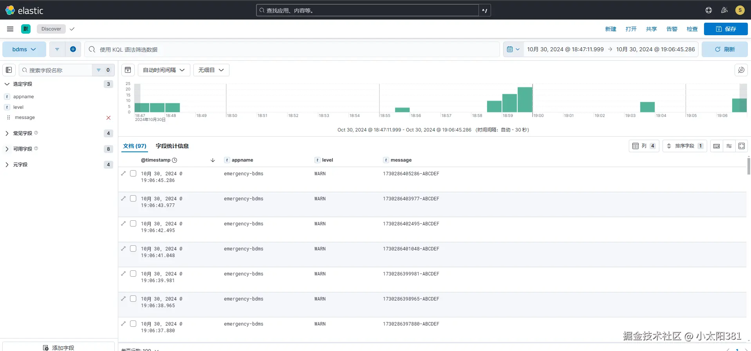The image size is (751, 351).
Task: Select checkbox for row 19:06:41.048
Action: tap(133, 248)
